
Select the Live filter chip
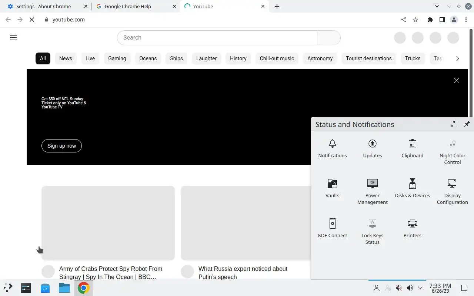(90, 58)
